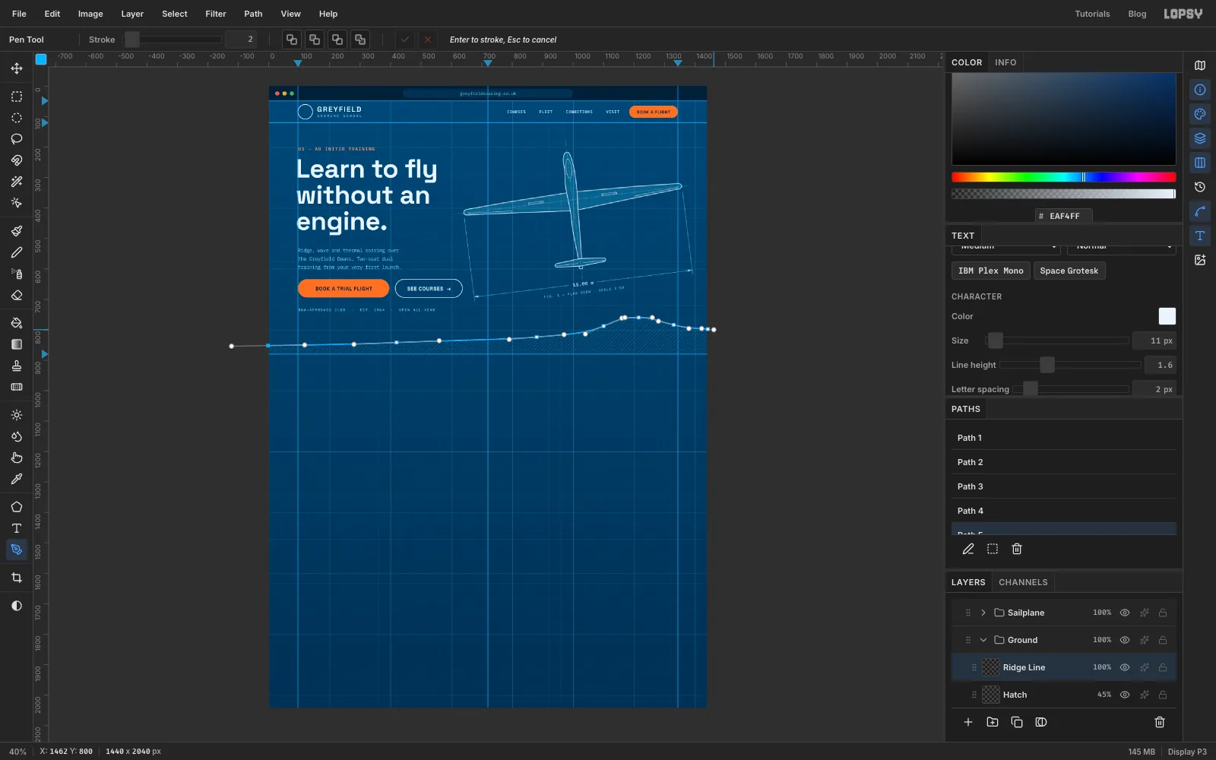The height and width of the screenshot is (760, 1216).
Task: Open the File menu
Action: pos(19,14)
